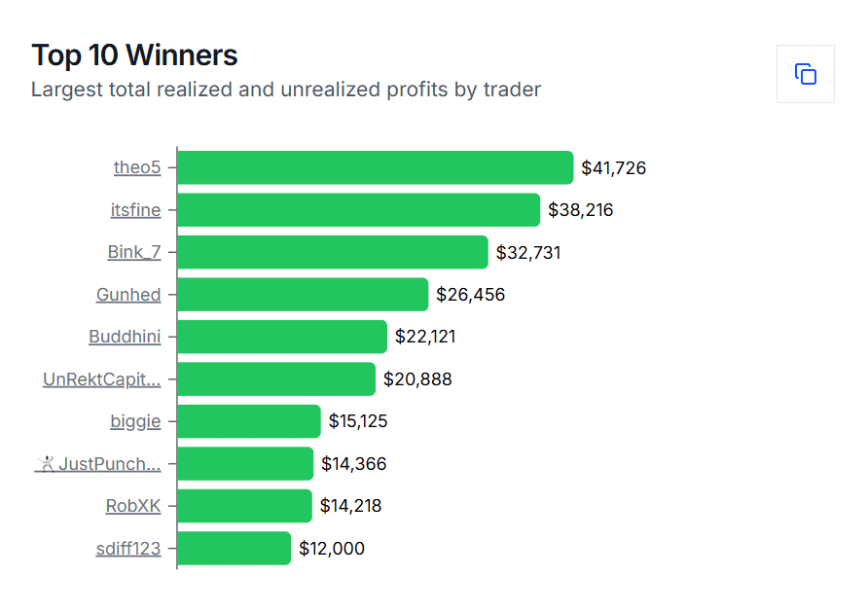This screenshot has width=868, height=612.
Task: Select Buddhini's $22,121 bar
Action: click(282, 336)
